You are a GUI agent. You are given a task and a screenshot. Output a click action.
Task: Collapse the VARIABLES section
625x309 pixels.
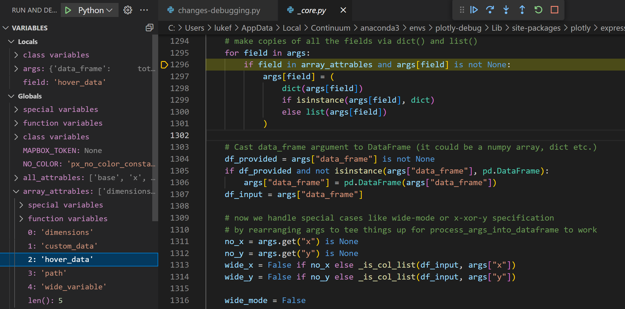tap(6, 28)
